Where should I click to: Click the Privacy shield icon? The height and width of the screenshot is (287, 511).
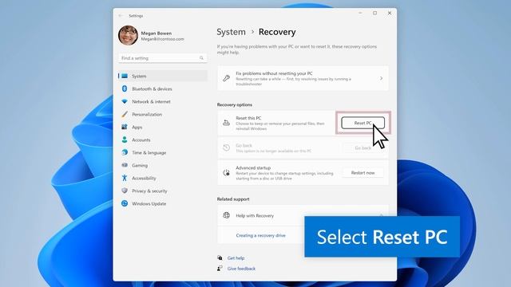[x=125, y=191]
